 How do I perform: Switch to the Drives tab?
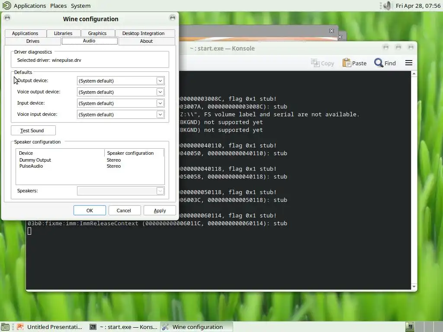(x=33, y=41)
